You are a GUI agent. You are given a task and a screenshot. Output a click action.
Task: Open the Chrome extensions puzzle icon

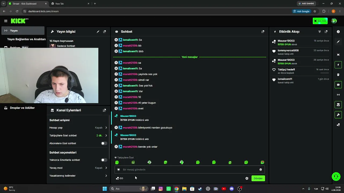coord(324,11)
